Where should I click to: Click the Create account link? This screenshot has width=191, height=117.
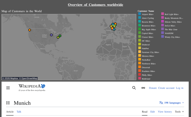click(166, 88)
